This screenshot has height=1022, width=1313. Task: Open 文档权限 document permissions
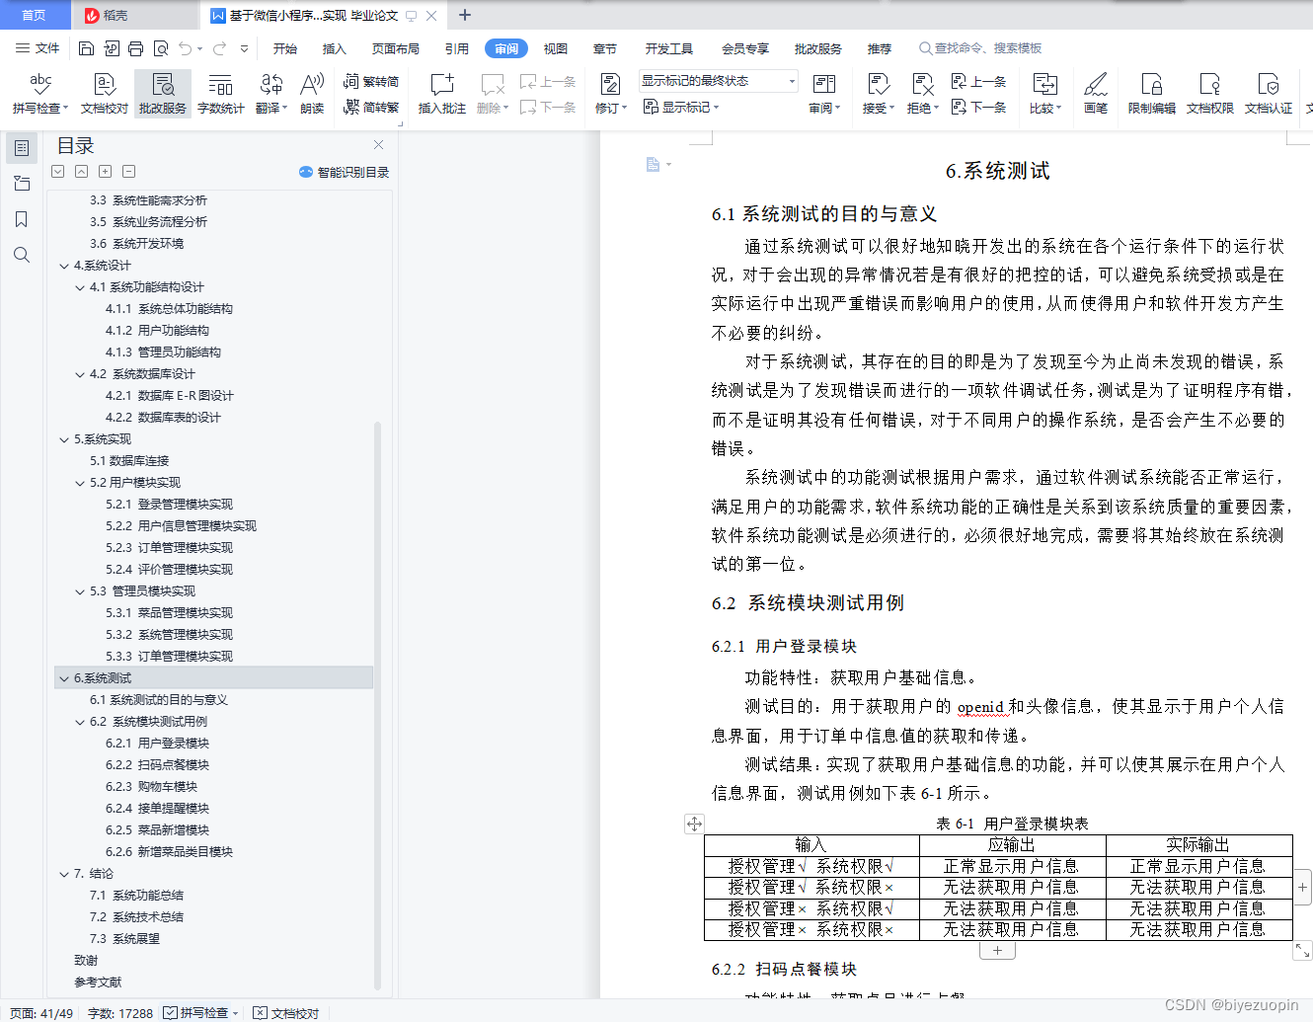[x=1210, y=94]
